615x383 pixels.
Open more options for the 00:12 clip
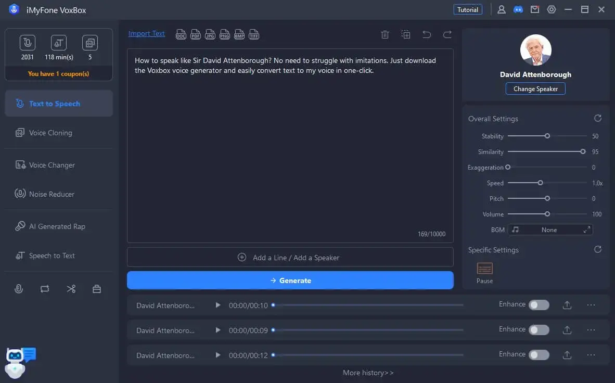[591, 355]
